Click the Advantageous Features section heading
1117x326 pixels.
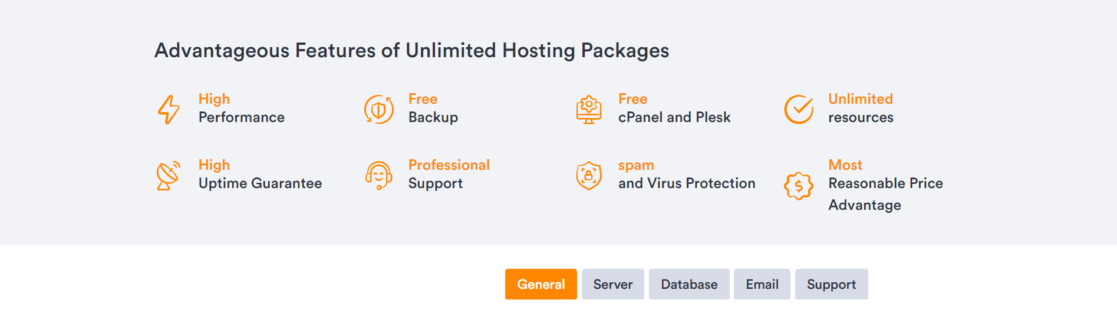(411, 51)
